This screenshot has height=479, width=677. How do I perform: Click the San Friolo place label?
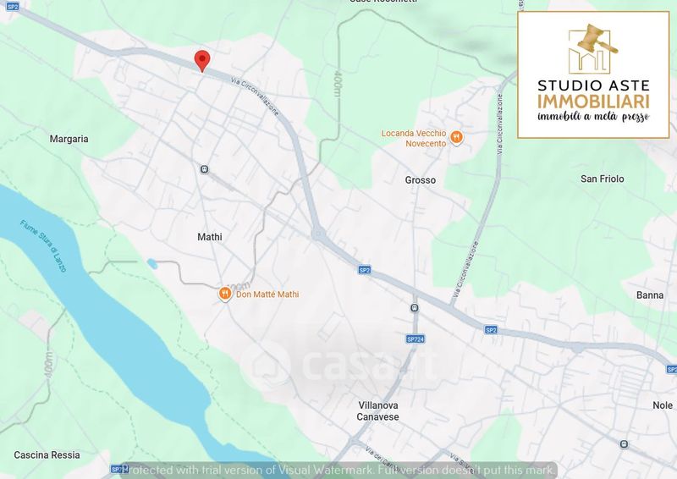[x=603, y=179]
